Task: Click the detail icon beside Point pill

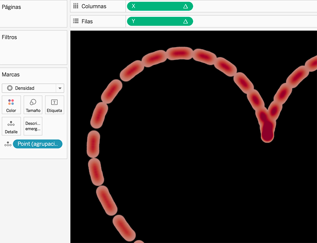Action: [8, 144]
